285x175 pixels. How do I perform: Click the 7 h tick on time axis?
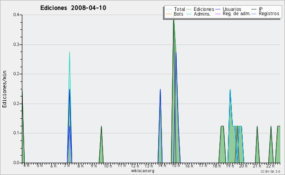click(67, 166)
